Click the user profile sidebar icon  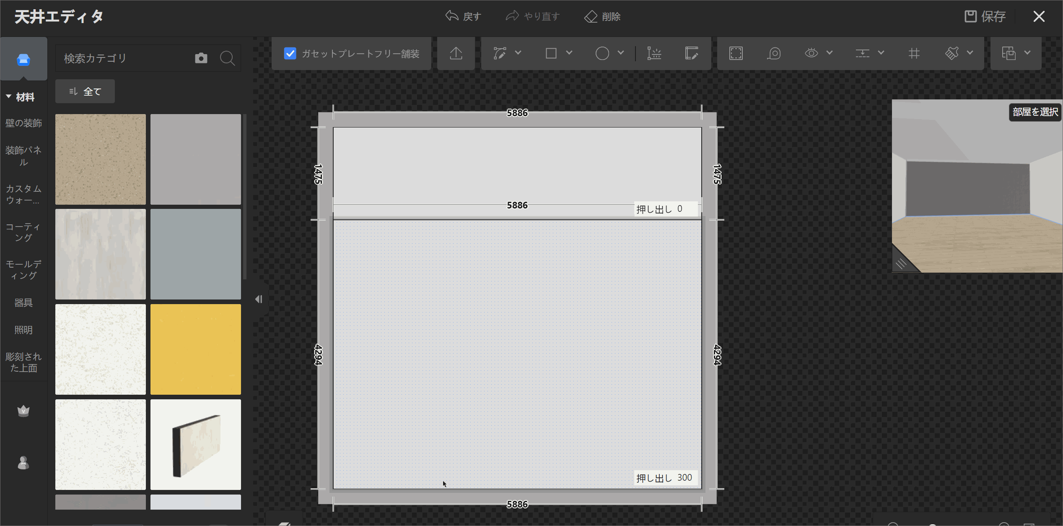[23, 463]
